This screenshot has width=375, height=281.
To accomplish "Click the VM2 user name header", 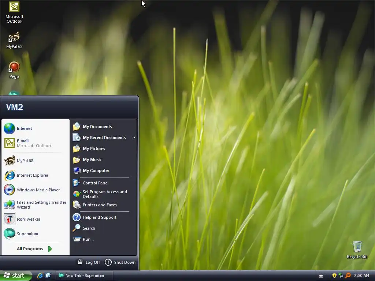I will (x=15, y=107).
